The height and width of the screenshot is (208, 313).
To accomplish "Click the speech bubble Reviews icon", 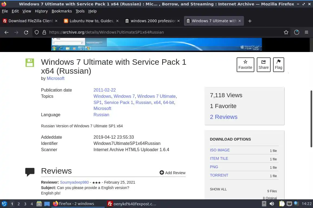I will coord(30,172).
